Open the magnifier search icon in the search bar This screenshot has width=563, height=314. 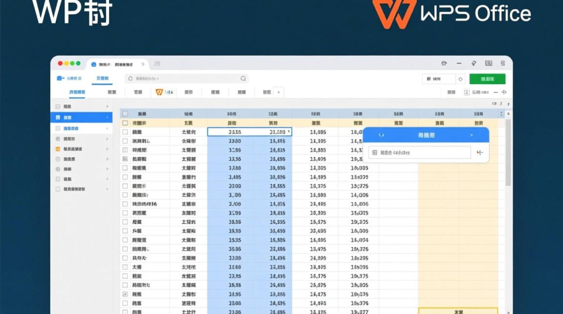pos(243,79)
